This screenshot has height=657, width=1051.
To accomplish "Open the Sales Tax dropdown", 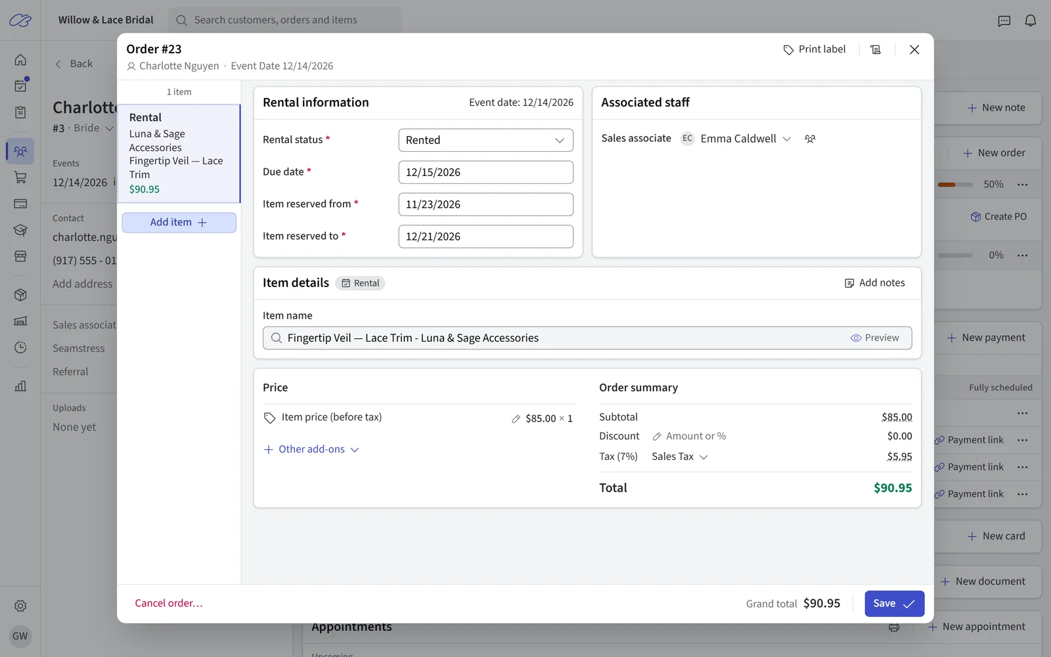I will 679,457.
